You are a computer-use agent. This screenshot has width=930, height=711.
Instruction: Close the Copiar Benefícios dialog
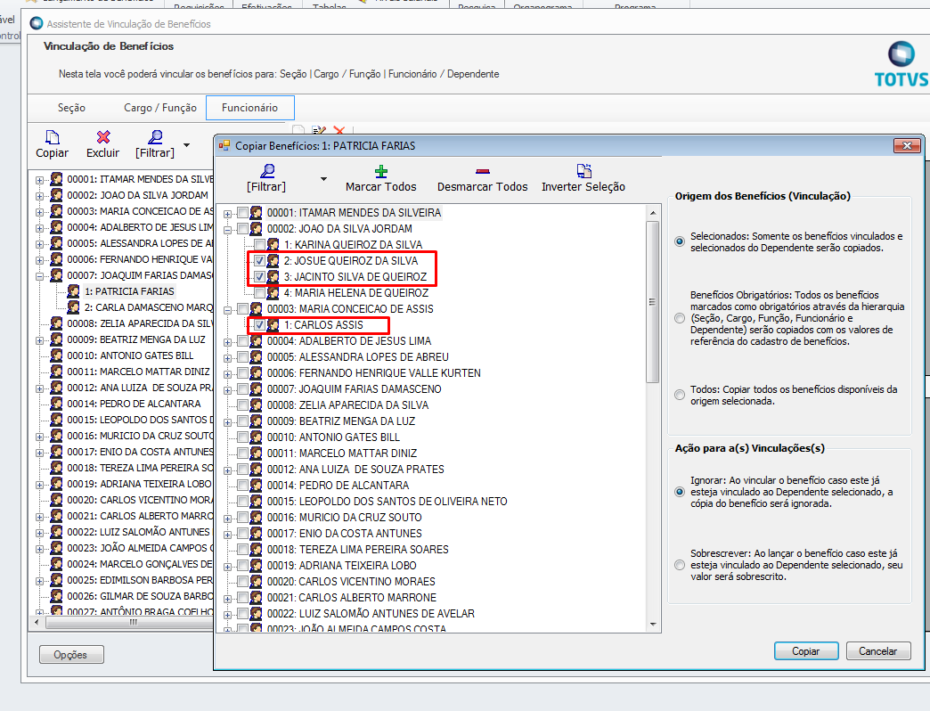click(x=907, y=146)
